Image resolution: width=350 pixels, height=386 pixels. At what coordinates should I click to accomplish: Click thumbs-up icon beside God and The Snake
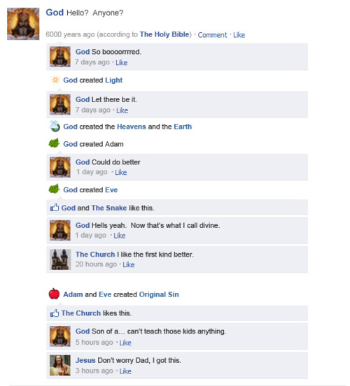(x=55, y=208)
